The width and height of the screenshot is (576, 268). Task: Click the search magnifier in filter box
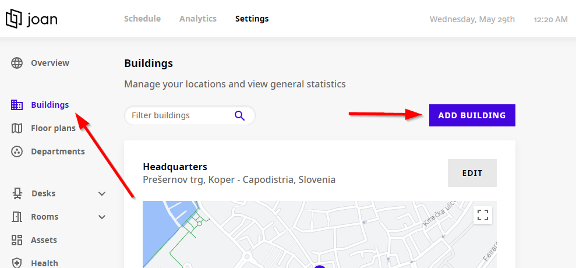click(x=239, y=115)
